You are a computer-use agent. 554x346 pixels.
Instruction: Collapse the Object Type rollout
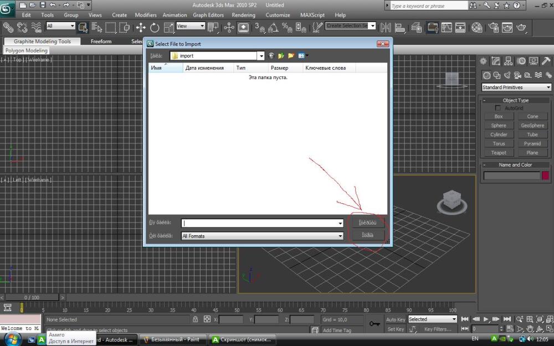click(484, 100)
